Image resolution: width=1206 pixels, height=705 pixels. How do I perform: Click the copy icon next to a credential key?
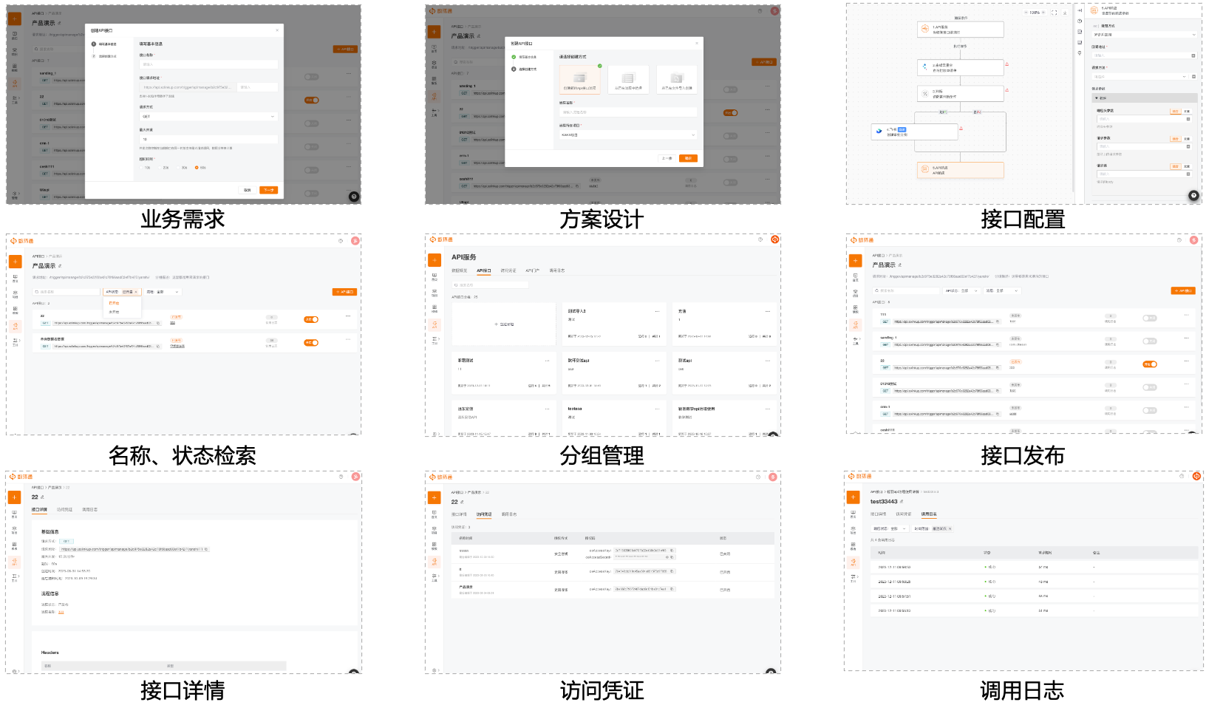(672, 551)
